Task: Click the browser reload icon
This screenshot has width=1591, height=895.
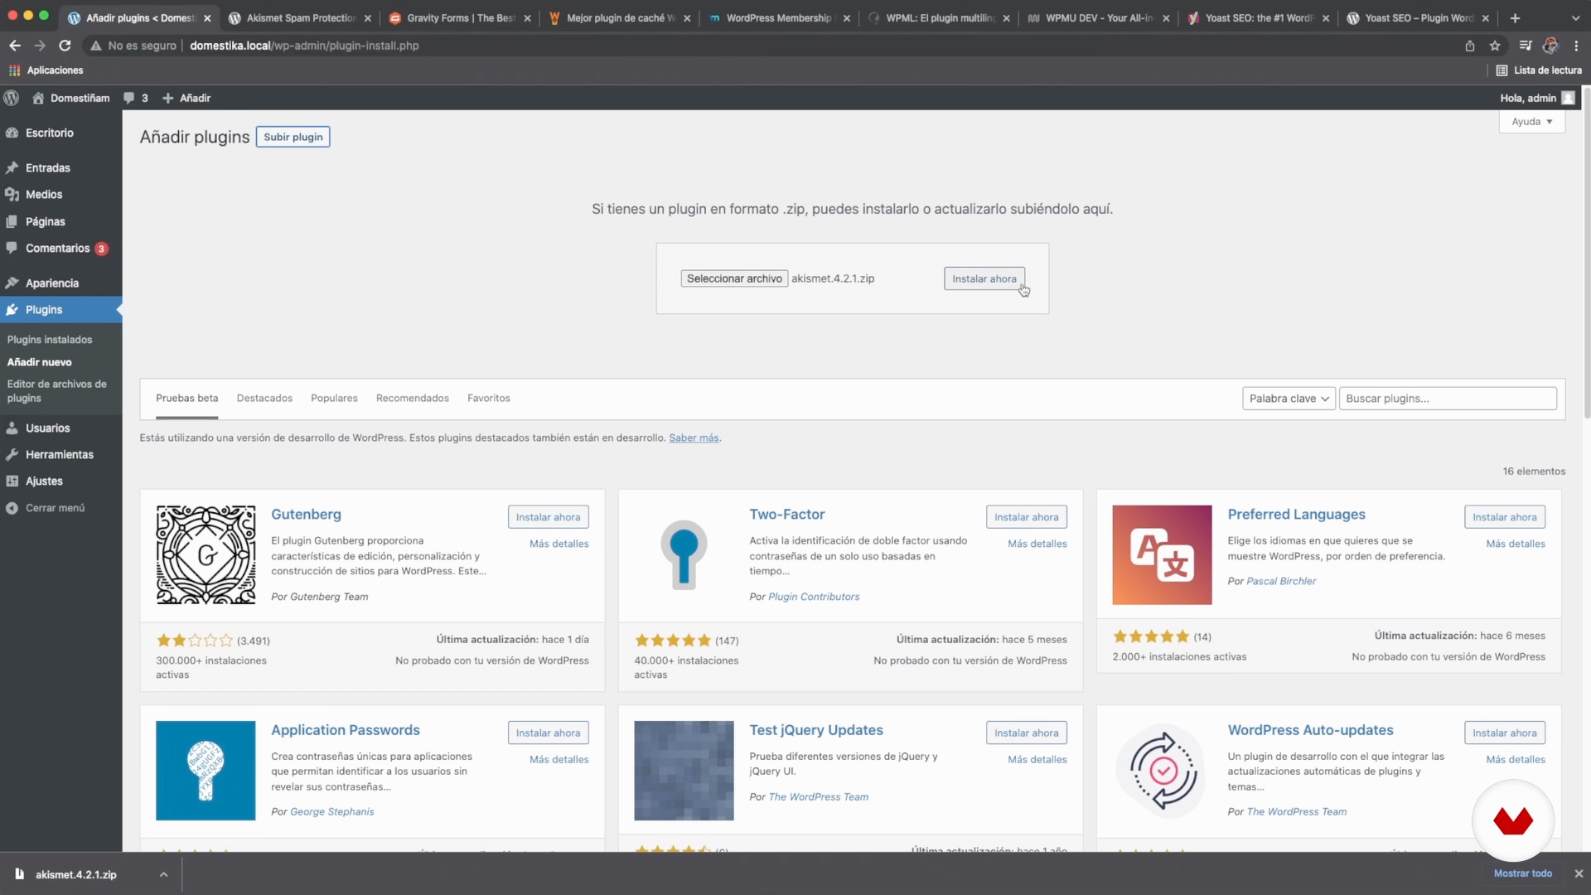Action: coord(65,46)
